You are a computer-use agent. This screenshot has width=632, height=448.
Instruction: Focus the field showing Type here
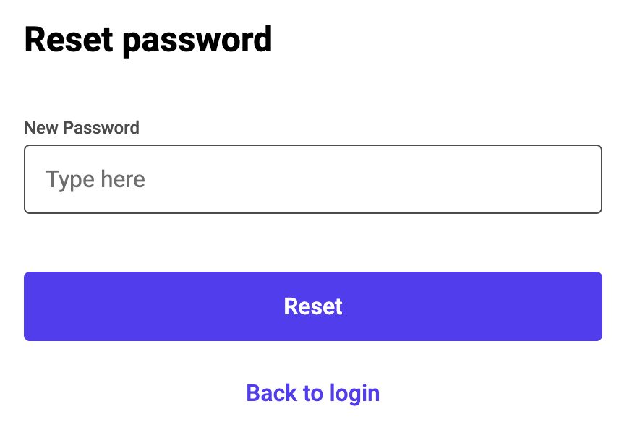coord(312,179)
